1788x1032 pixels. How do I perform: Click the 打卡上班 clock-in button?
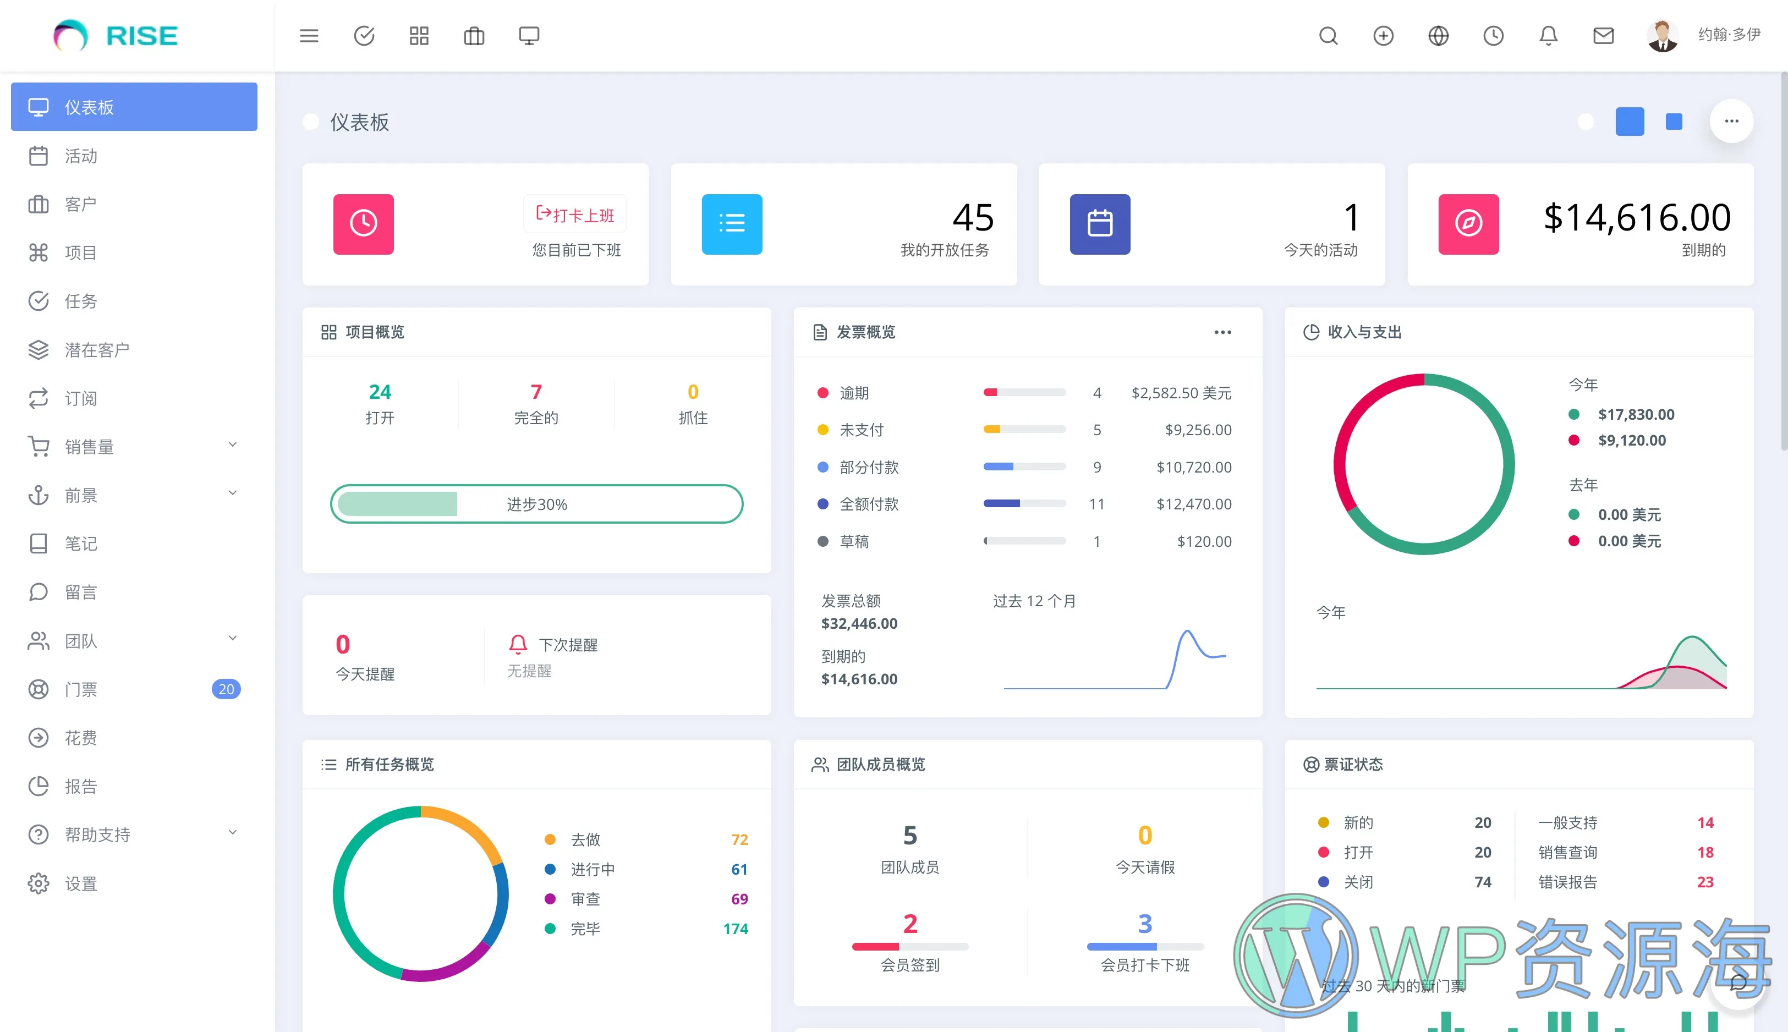pyautogui.click(x=575, y=214)
